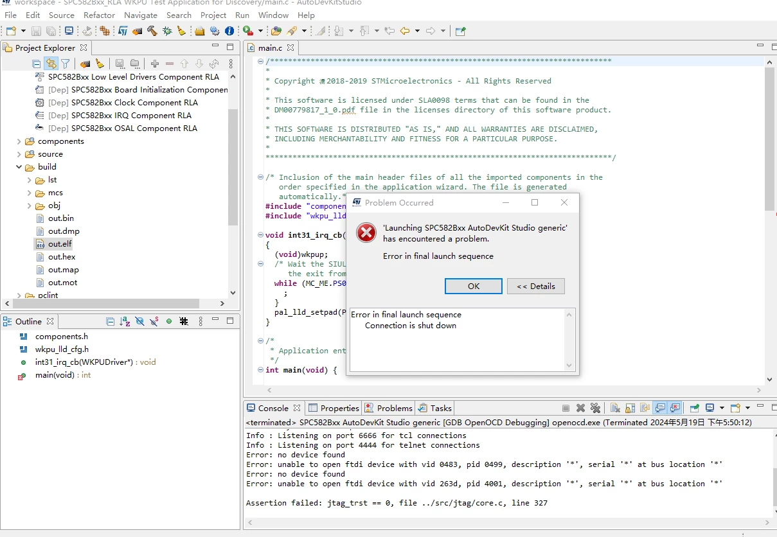Click Collapse All in Project Explorer
The image size is (777, 537).
coord(37,64)
